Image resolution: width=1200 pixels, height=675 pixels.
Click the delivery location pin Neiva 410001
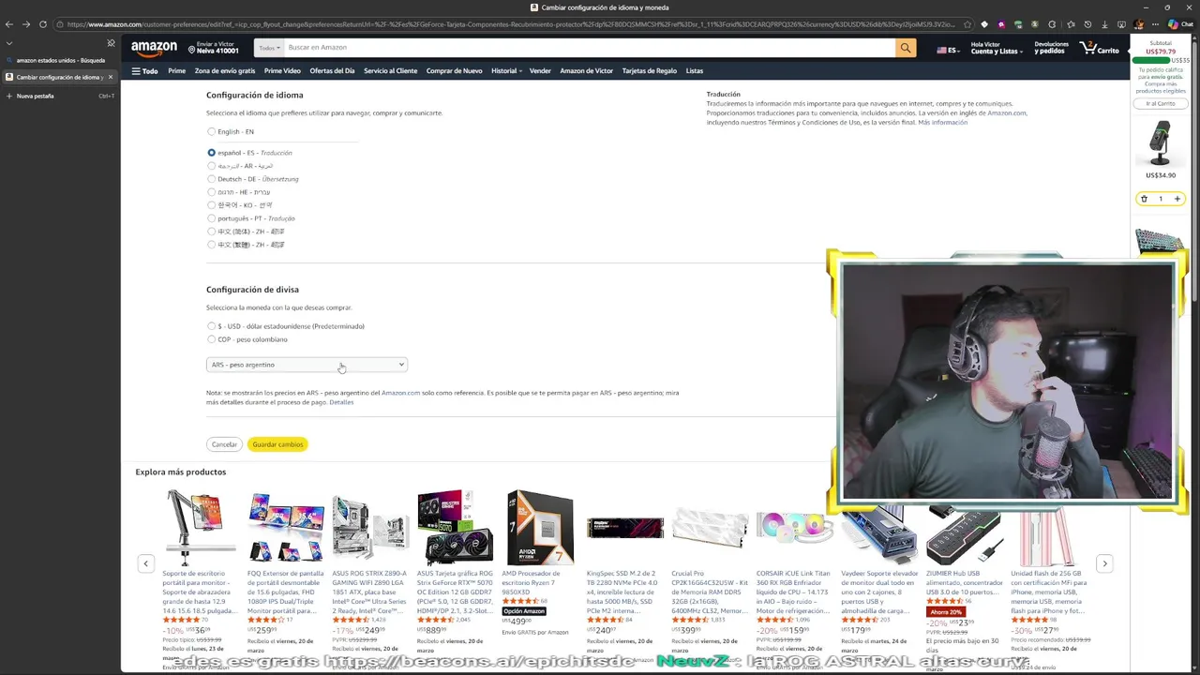pyautogui.click(x=214, y=48)
